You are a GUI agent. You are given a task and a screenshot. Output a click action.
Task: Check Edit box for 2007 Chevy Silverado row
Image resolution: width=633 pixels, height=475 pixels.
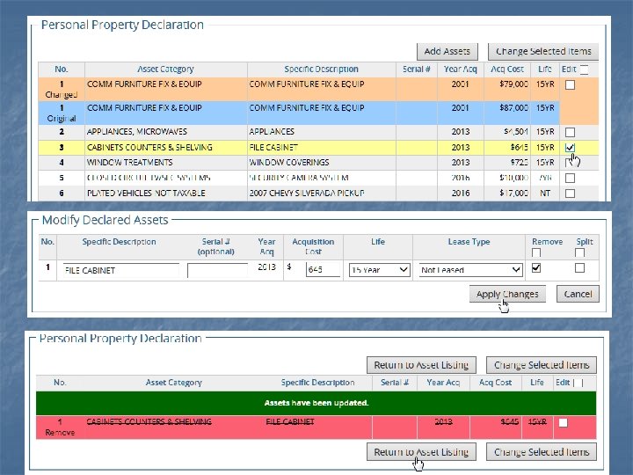tap(570, 194)
